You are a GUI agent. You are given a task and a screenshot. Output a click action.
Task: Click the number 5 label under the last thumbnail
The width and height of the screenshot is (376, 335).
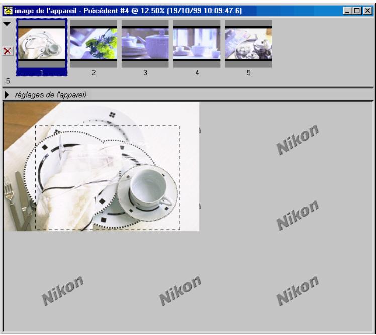point(249,73)
